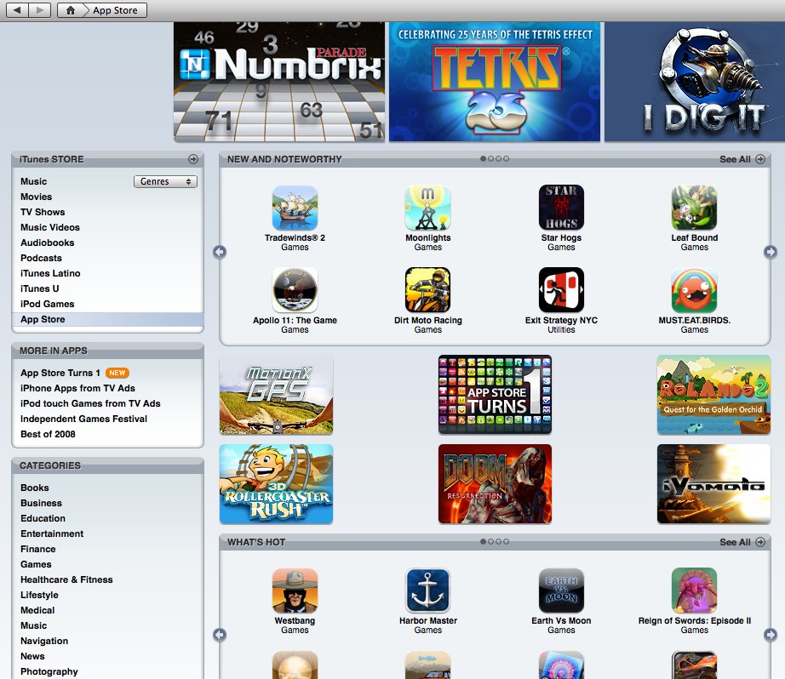Click See All in New and Noteworthy
Viewport: 785px width, 679px height.
742,159
